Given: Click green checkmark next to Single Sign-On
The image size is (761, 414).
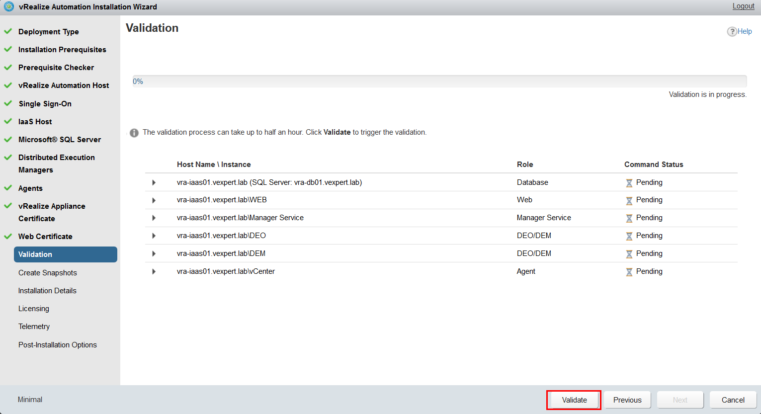Looking at the screenshot, I should pyautogui.click(x=8, y=103).
